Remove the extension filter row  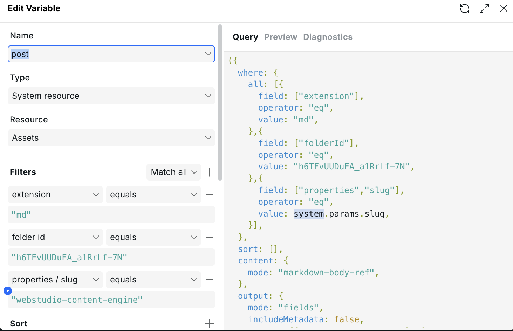click(210, 195)
